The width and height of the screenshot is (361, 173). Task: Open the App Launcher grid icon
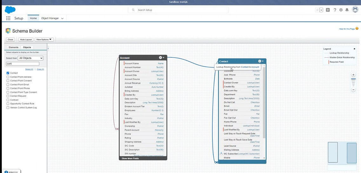pos(8,18)
